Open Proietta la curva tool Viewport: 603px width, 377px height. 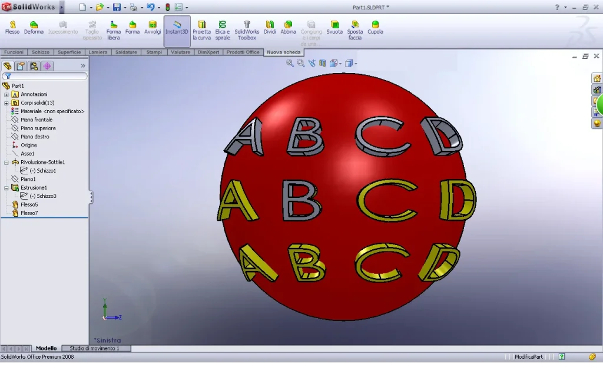click(201, 31)
